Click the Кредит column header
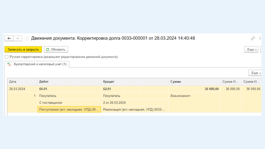The height and width of the screenshot is (149, 265). coord(135,82)
